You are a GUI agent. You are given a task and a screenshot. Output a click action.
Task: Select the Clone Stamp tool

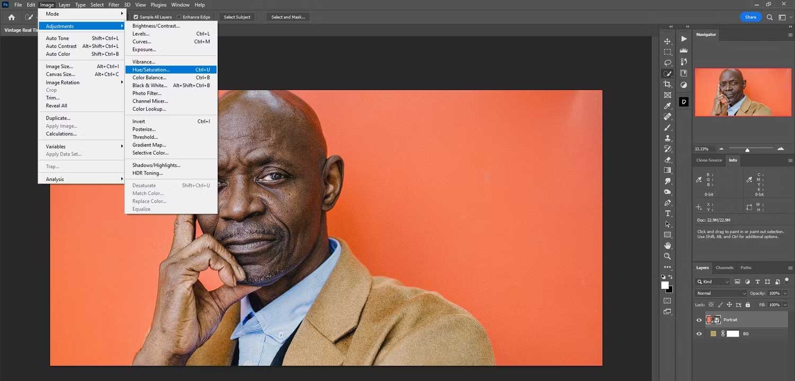(667, 138)
